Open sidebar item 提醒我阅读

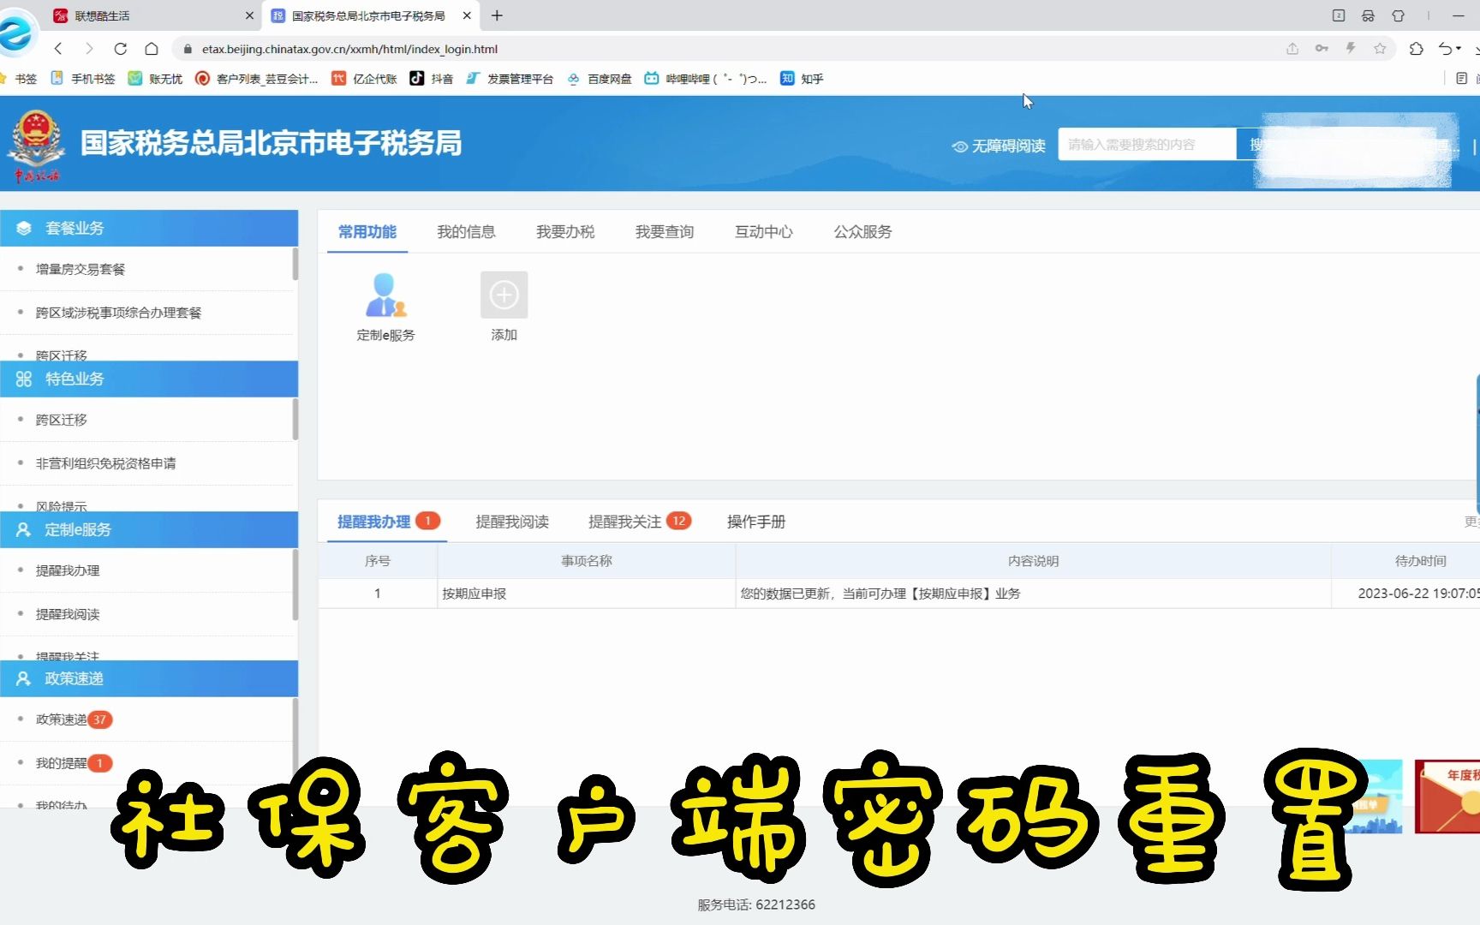point(68,614)
